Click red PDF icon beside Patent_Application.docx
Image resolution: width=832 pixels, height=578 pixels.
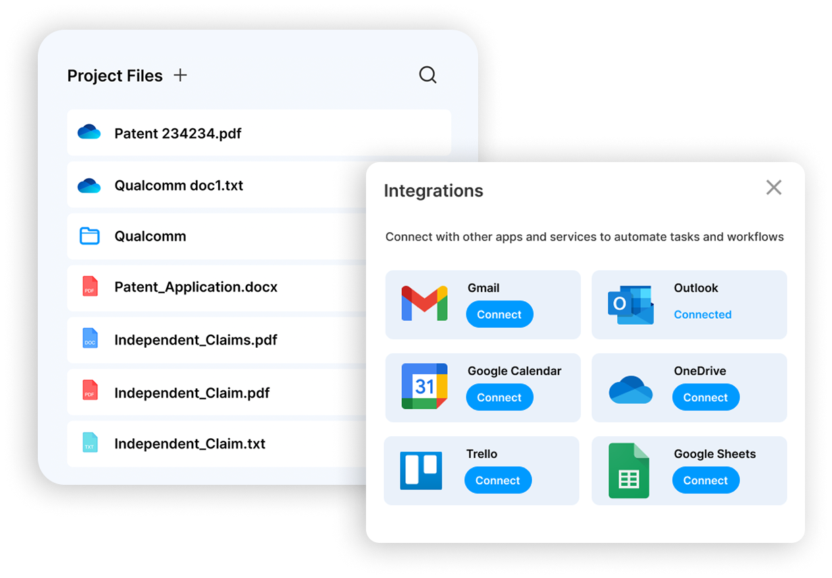(x=90, y=286)
